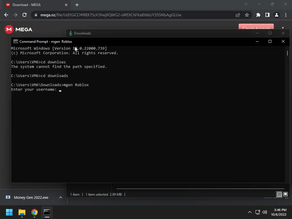
Task: Go forward in Chrome browser
Action: (x=15, y=15)
